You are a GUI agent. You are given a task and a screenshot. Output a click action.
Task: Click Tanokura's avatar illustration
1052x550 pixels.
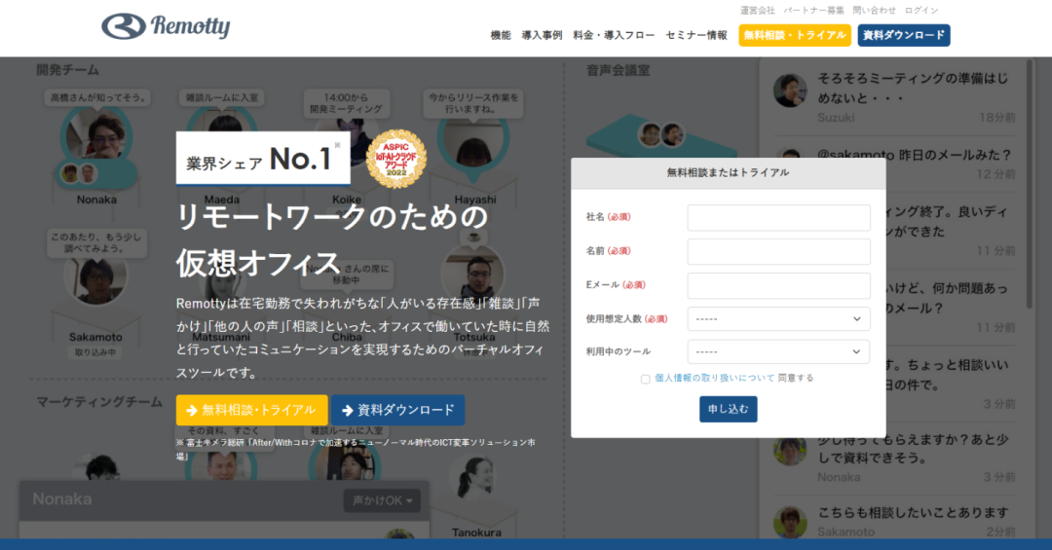pos(475,478)
